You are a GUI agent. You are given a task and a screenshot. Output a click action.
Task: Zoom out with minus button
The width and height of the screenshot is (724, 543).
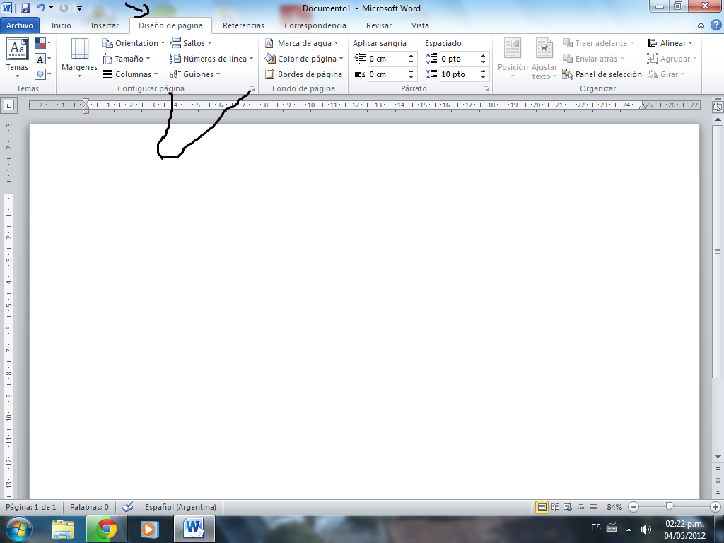click(x=633, y=507)
